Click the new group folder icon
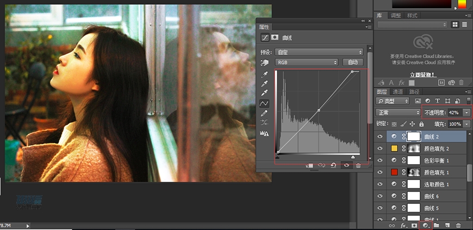This screenshot has height=230, width=473. (437, 225)
